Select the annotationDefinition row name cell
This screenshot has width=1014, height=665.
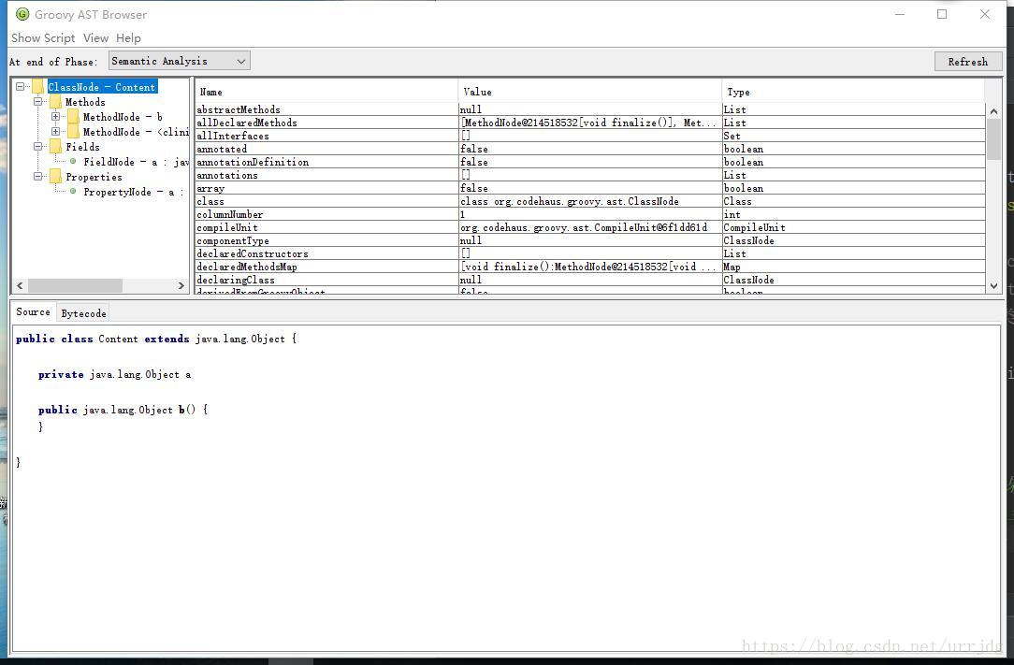tap(326, 162)
